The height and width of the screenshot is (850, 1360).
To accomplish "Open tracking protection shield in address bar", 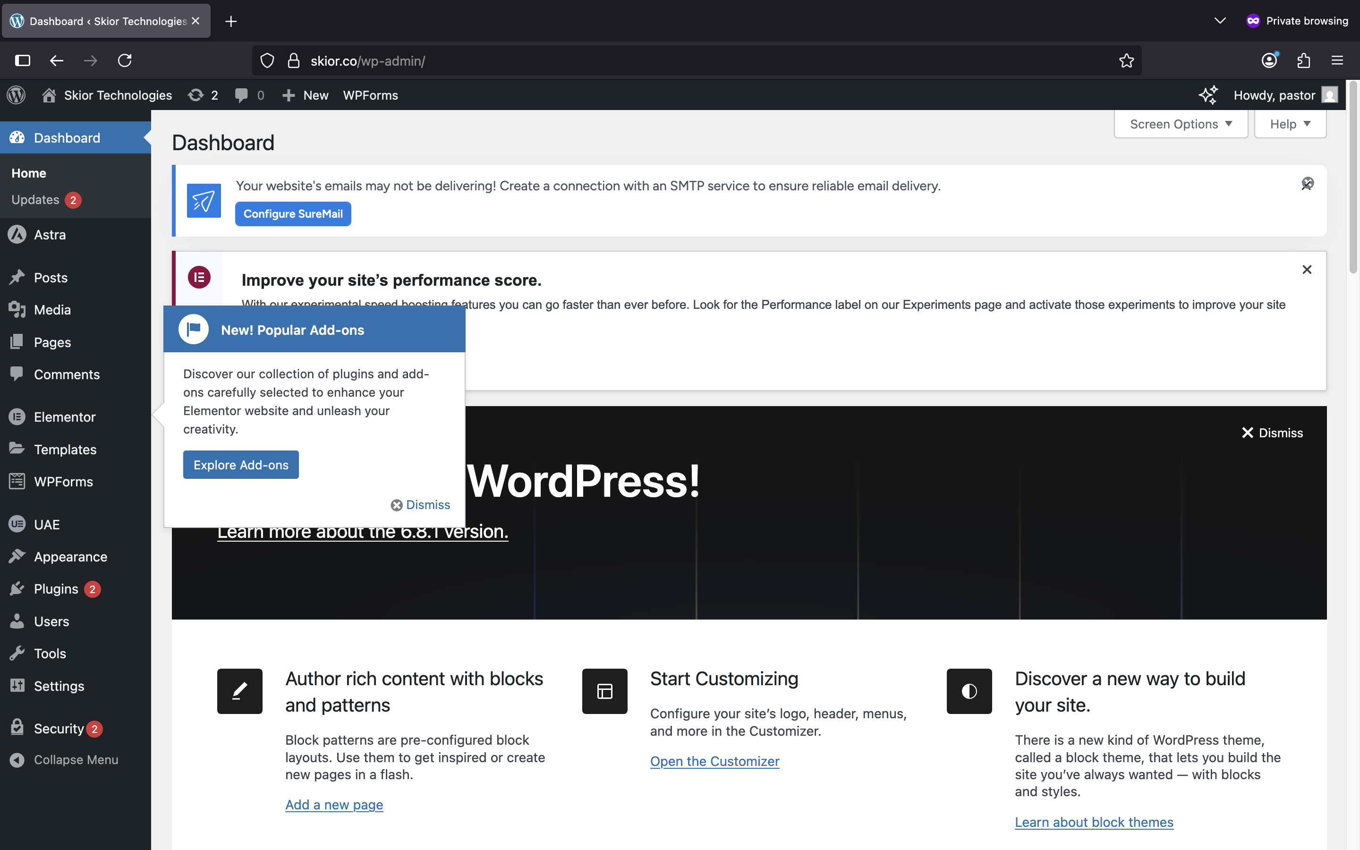I will tap(267, 61).
